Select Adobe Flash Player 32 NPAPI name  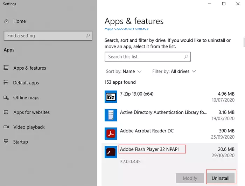click(149, 149)
